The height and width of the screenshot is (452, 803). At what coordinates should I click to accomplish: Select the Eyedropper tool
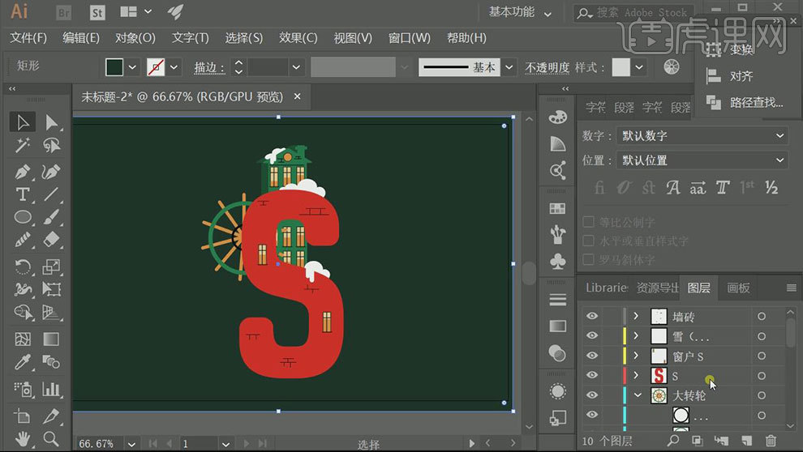point(23,362)
